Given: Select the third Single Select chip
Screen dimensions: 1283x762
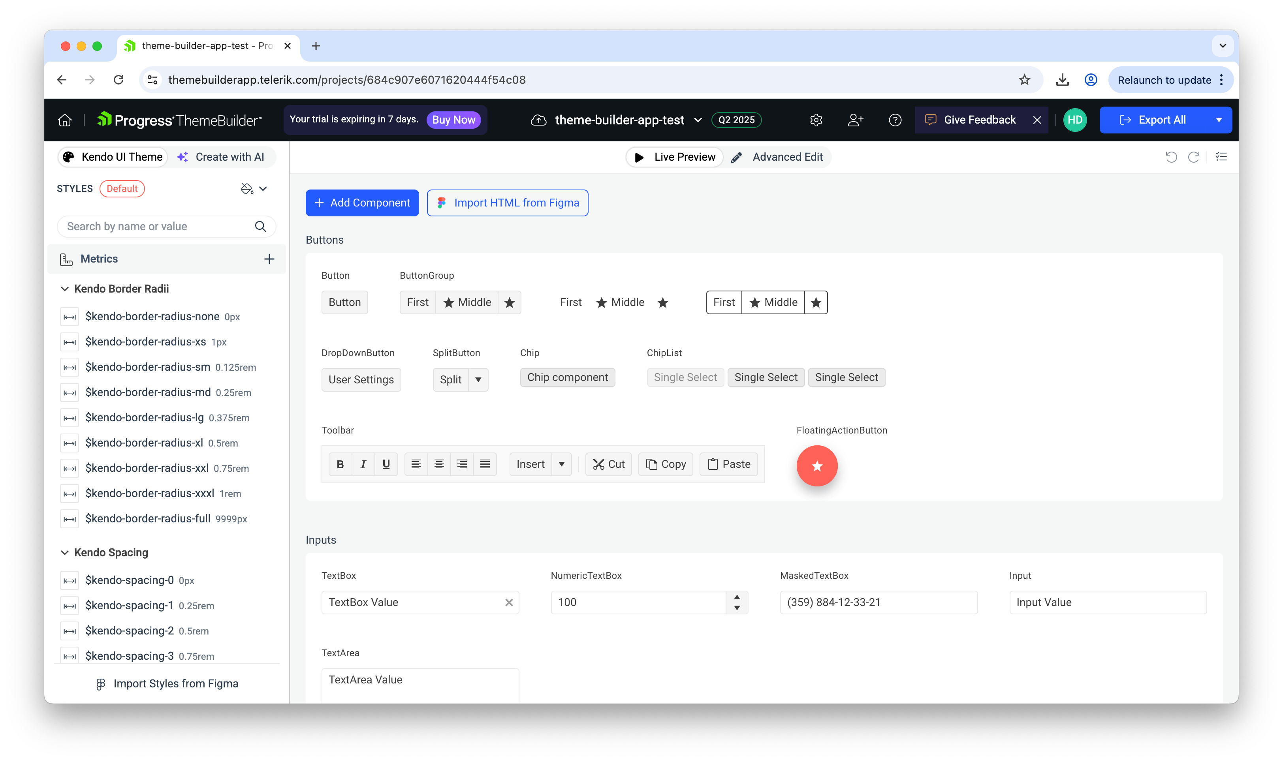Looking at the screenshot, I should [x=847, y=377].
